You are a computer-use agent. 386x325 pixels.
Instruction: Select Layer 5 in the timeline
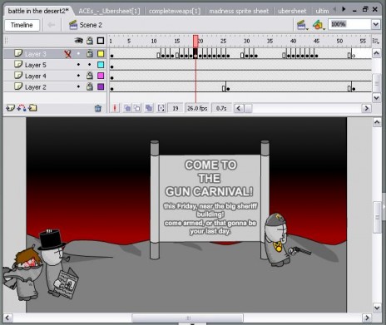tap(36, 65)
